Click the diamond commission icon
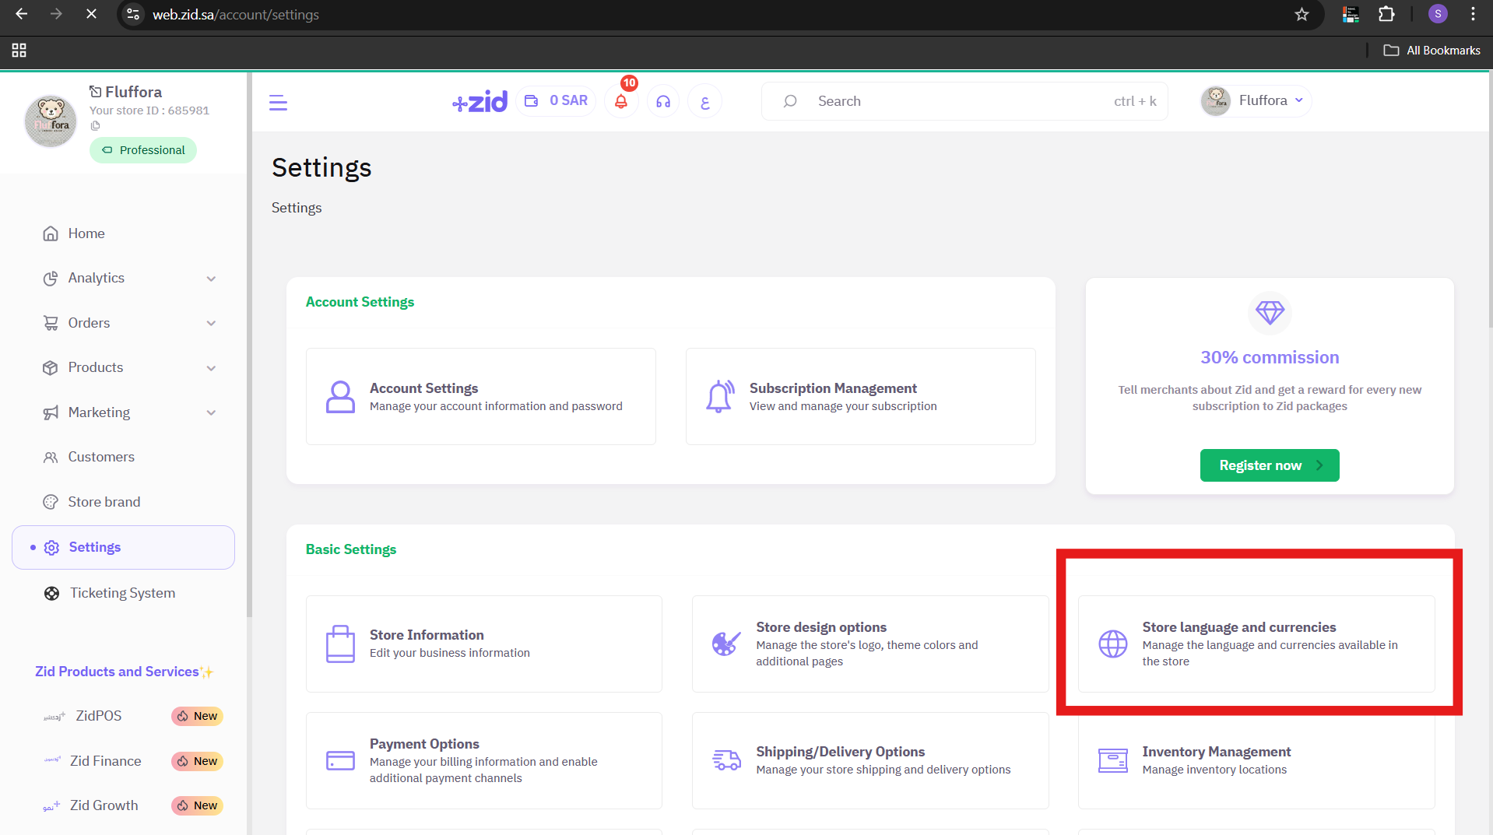This screenshot has width=1493, height=835. (x=1270, y=313)
